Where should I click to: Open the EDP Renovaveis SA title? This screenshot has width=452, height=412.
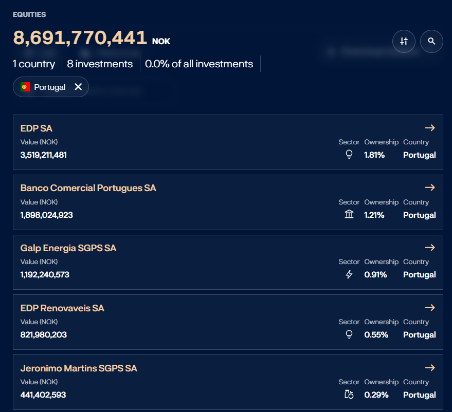(x=62, y=308)
